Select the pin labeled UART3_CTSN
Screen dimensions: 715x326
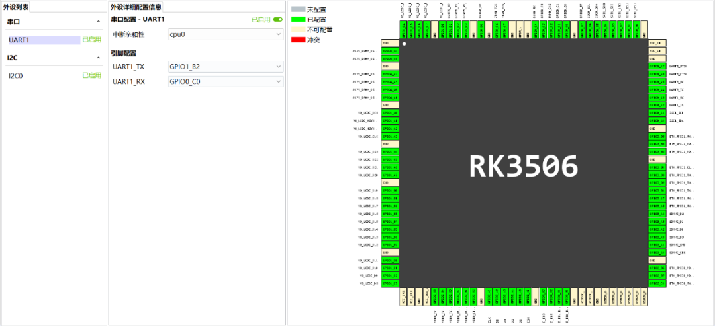point(657,74)
